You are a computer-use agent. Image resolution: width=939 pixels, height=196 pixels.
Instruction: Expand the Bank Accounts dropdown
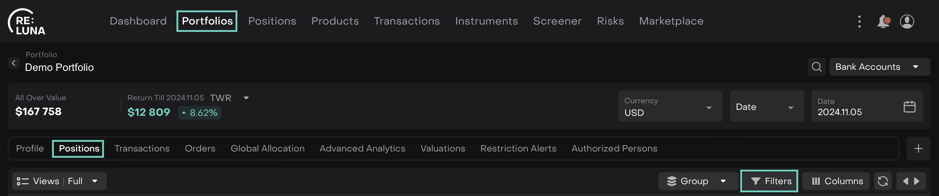click(x=879, y=67)
